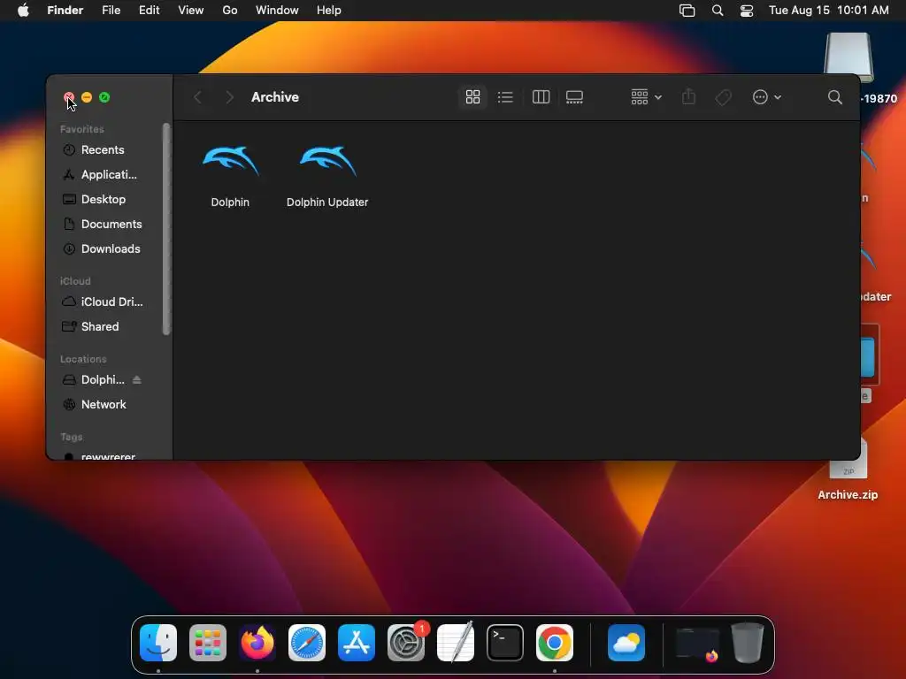Screen dimensions: 906x679
Task: Select the Dolphin Updater app icon
Action: point(327,162)
